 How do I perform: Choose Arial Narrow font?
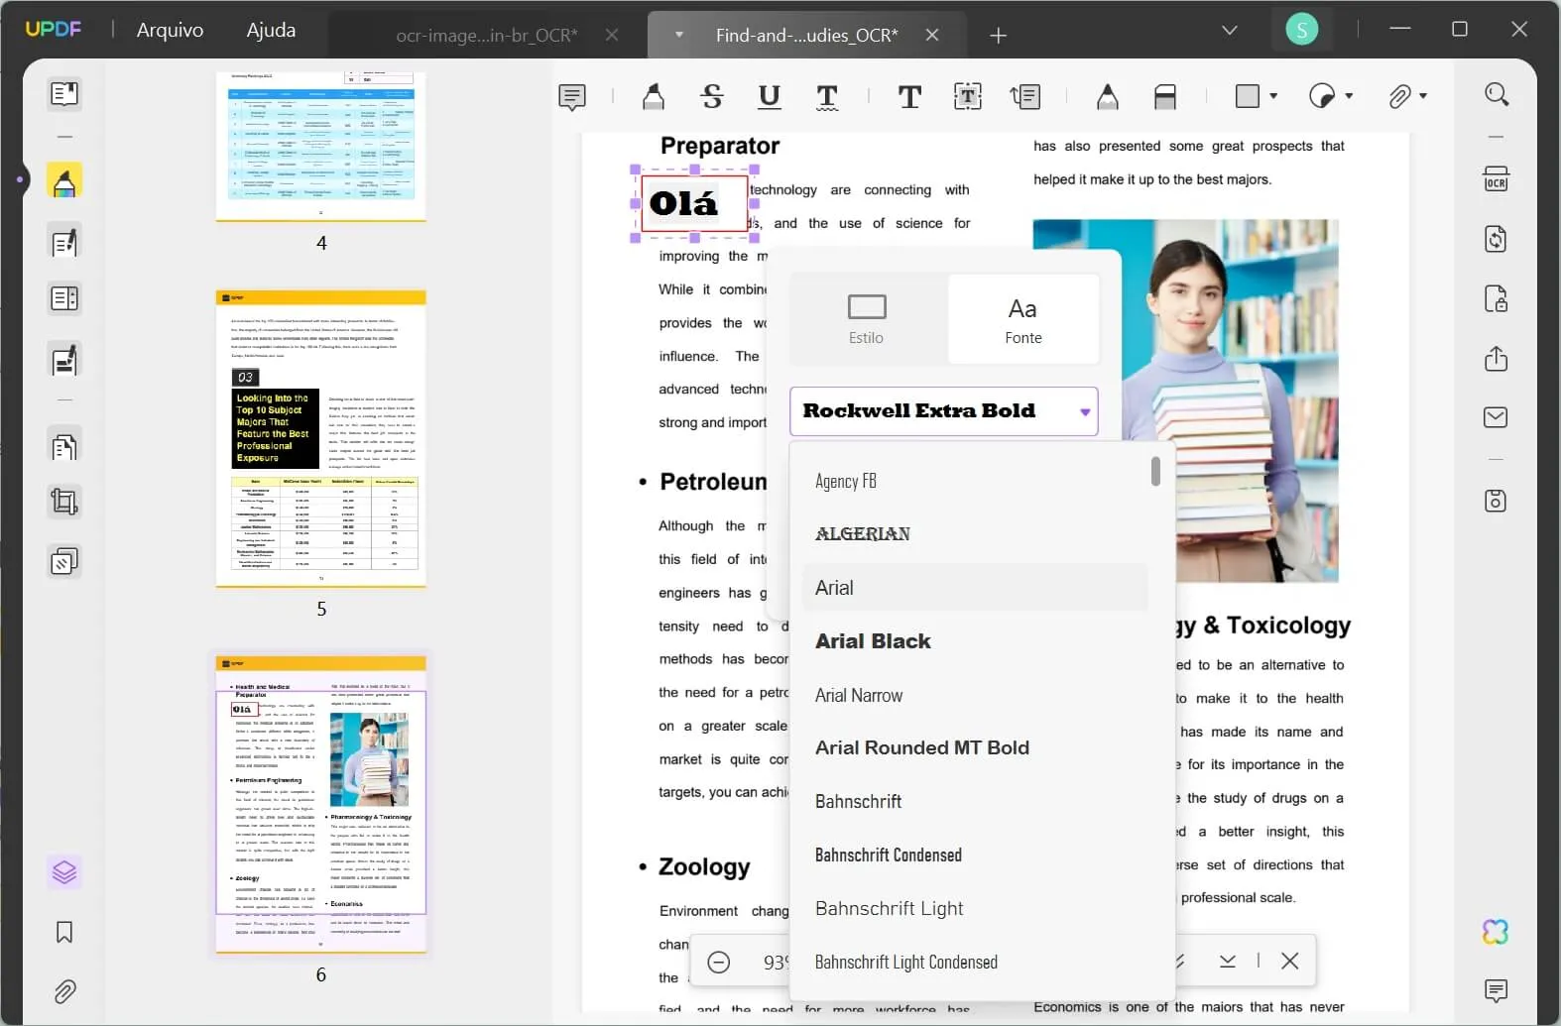pos(975,695)
